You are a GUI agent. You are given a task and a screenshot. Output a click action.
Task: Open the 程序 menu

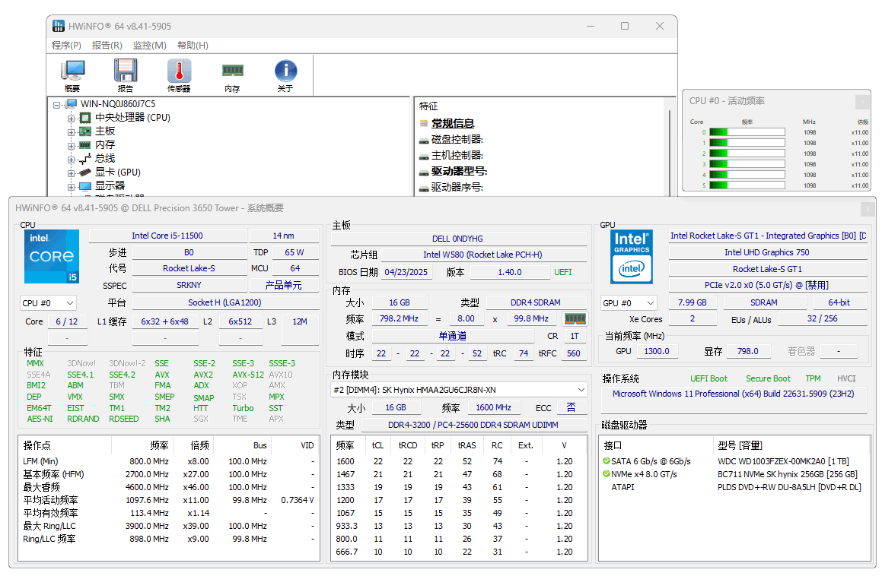65,46
